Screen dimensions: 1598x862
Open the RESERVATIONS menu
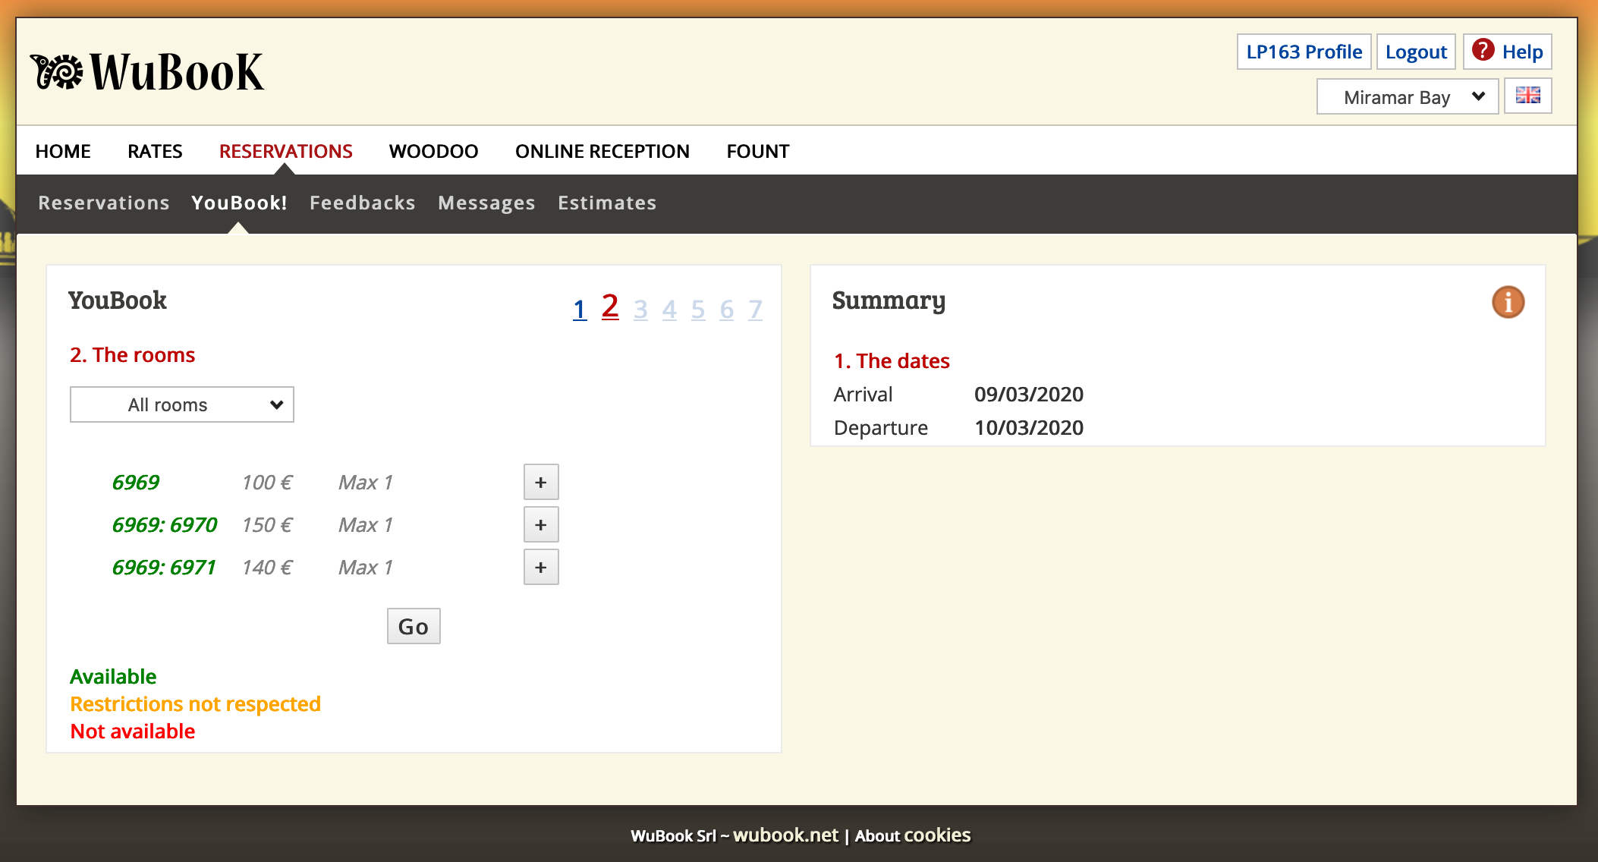pos(286,151)
